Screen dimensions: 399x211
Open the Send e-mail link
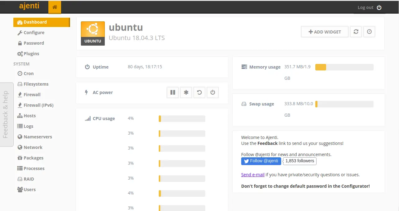253,175
